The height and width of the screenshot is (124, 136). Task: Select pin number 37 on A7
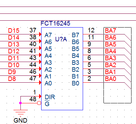(x=33, y=30)
